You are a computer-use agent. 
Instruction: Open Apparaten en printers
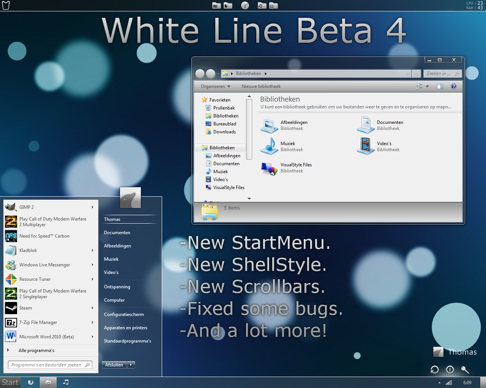point(126,328)
